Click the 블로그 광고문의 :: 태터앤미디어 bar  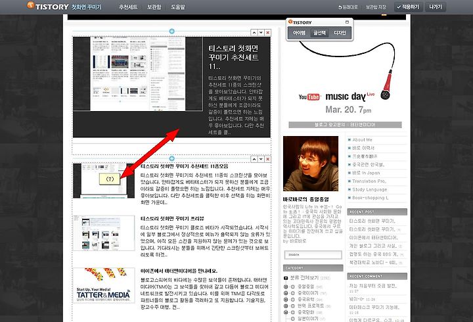pyautogui.click(x=345, y=125)
